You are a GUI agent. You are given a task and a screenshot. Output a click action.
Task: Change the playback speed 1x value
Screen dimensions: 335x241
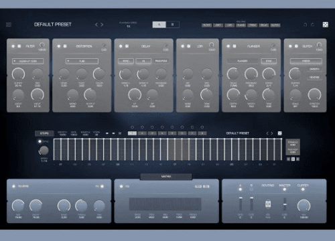pos(128,26)
